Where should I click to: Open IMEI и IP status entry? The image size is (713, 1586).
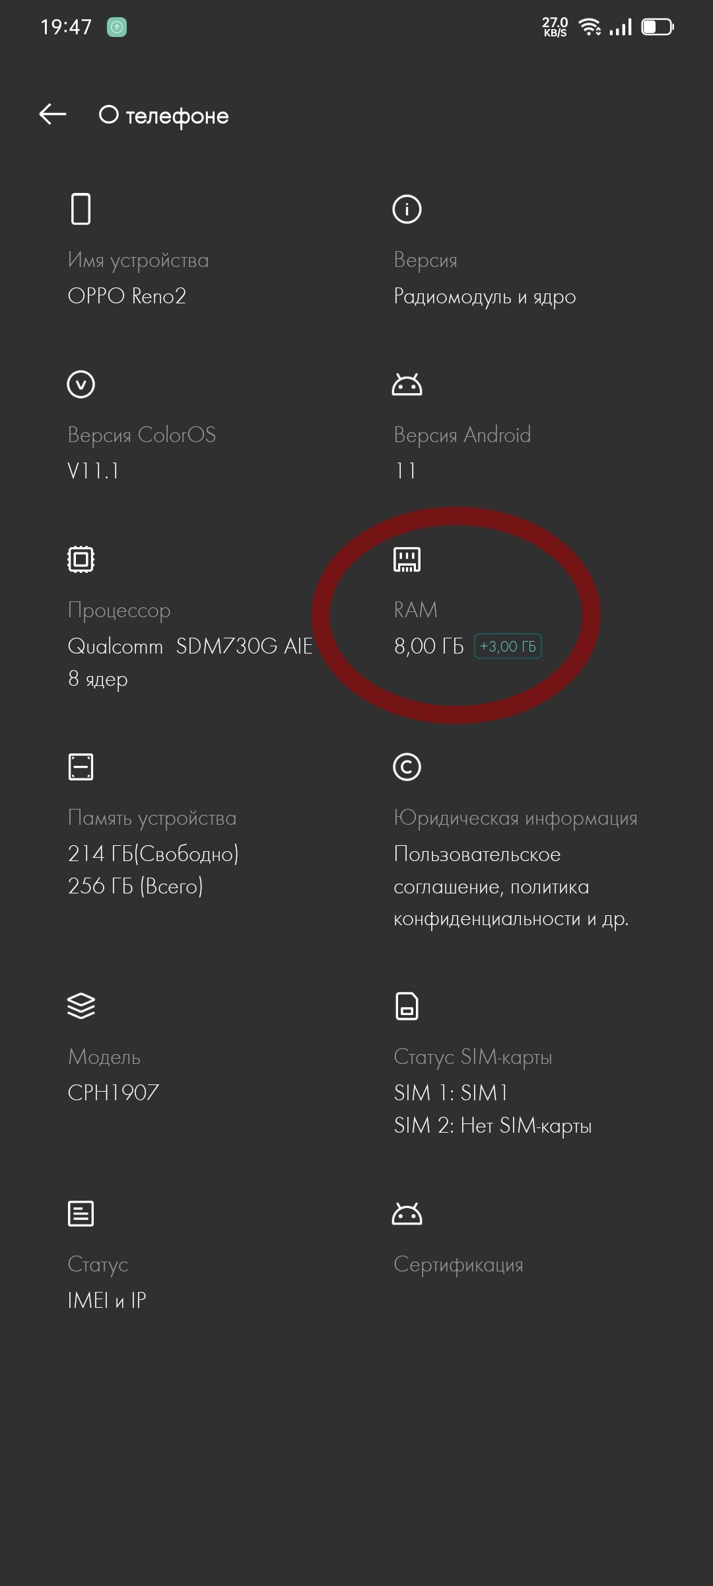click(x=107, y=1300)
